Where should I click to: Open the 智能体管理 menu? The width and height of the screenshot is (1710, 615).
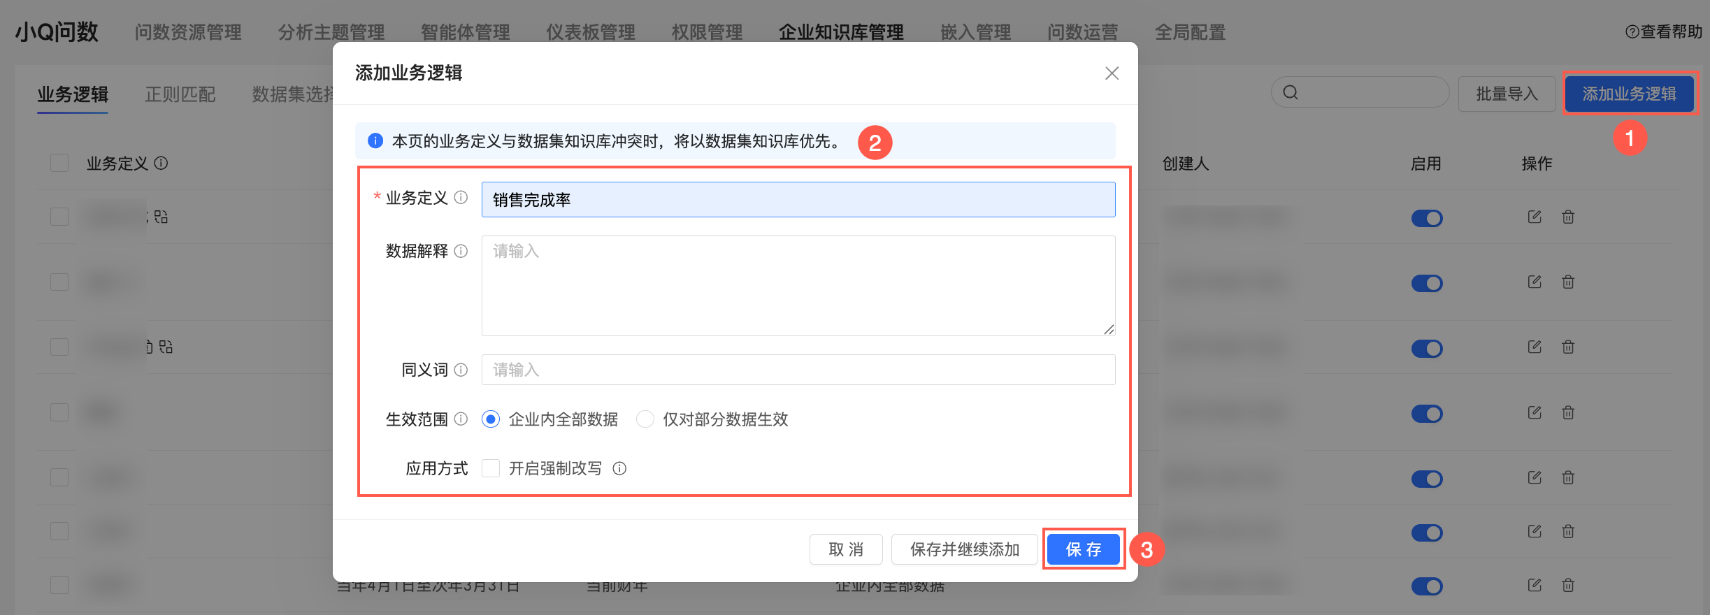(x=466, y=32)
